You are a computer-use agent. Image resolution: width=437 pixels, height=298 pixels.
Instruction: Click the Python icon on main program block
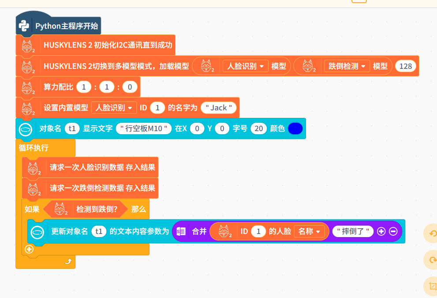click(x=24, y=26)
